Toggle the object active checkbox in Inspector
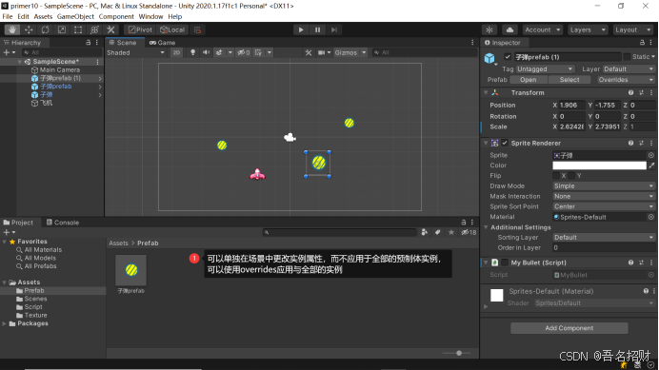This screenshot has height=370, width=659. [508, 57]
